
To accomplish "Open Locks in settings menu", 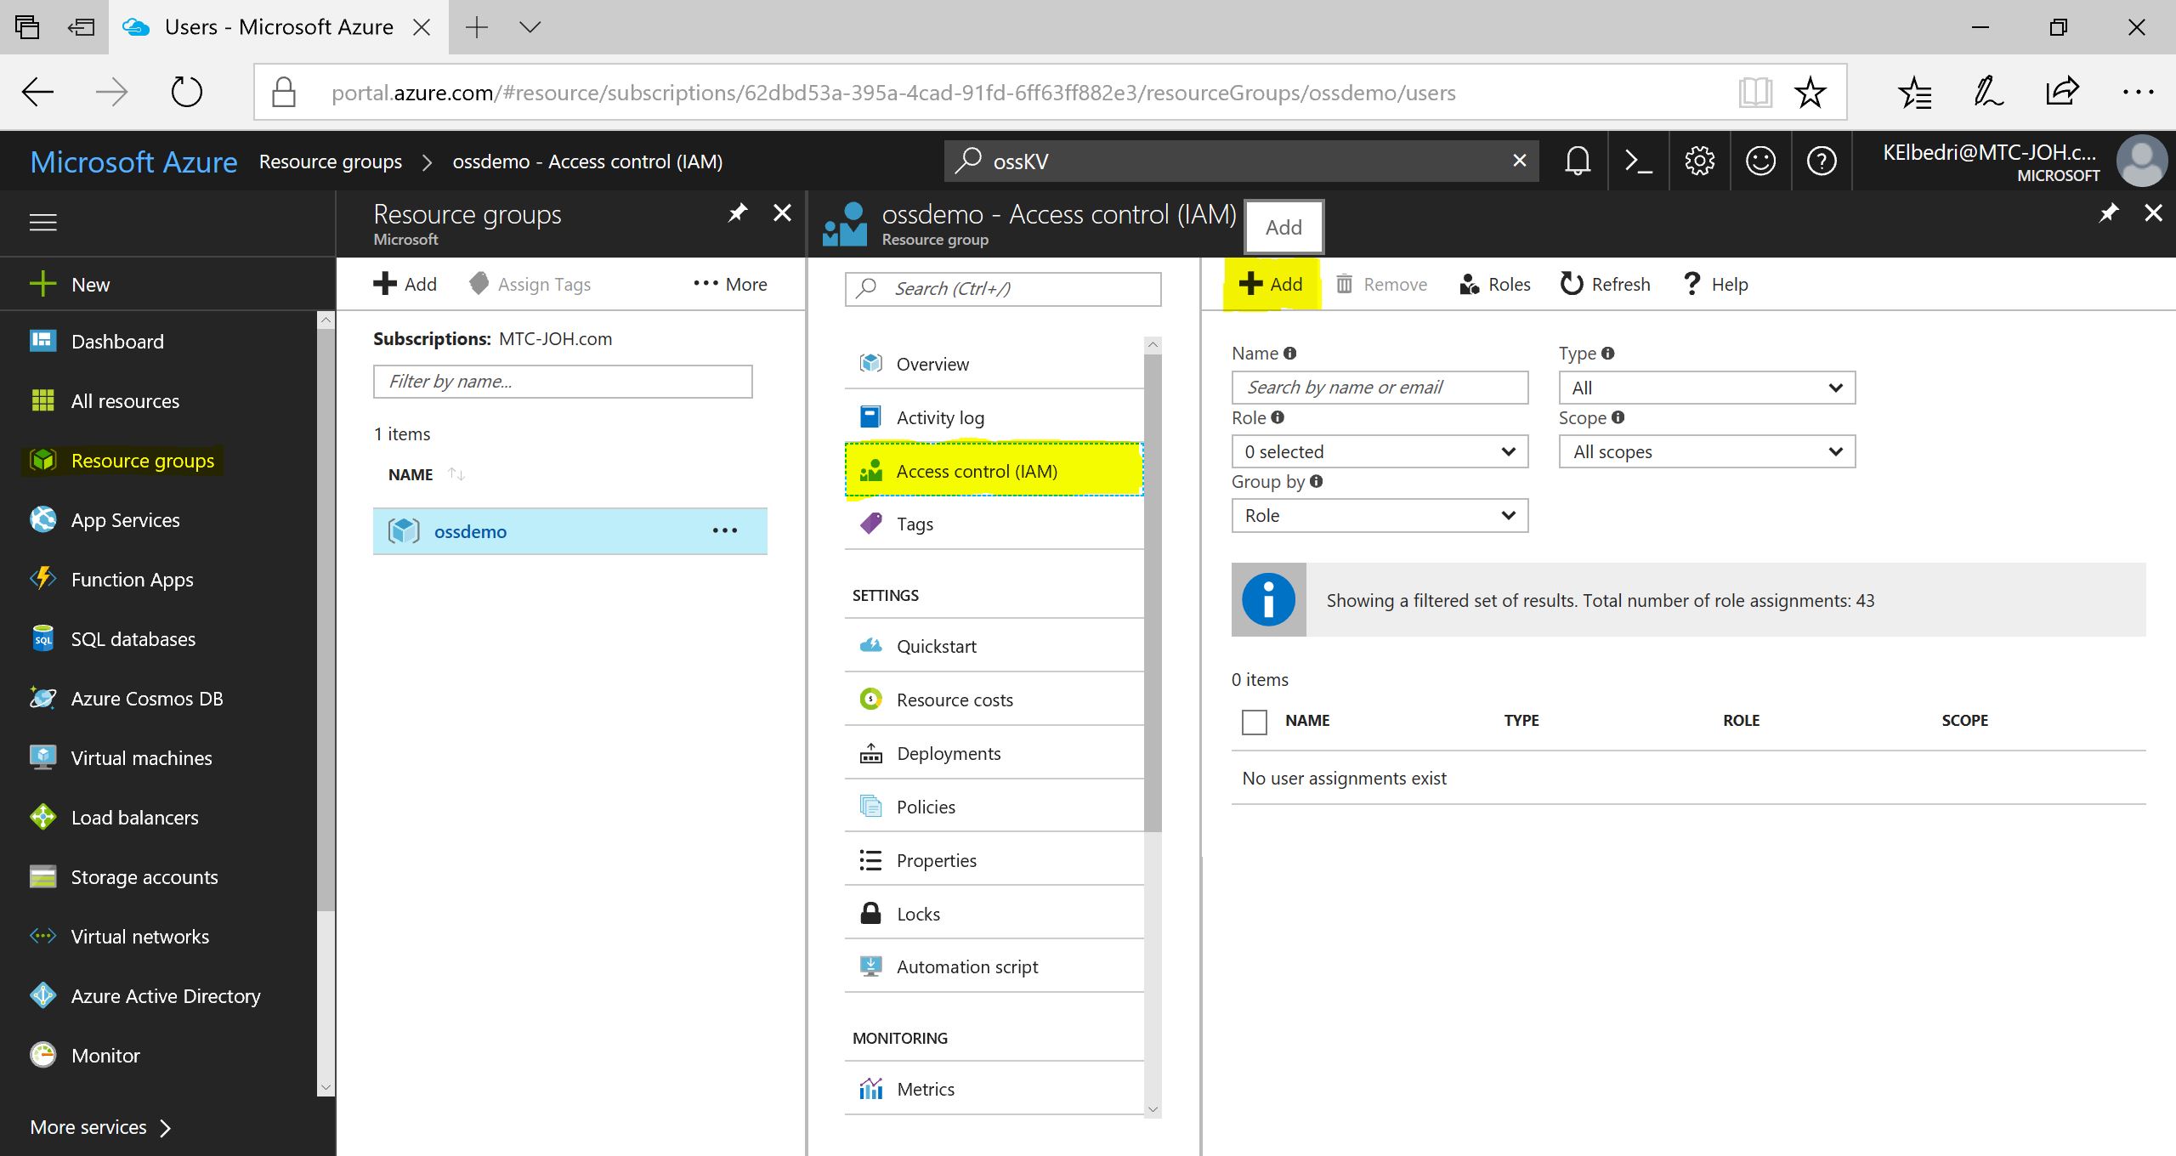I will point(918,914).
